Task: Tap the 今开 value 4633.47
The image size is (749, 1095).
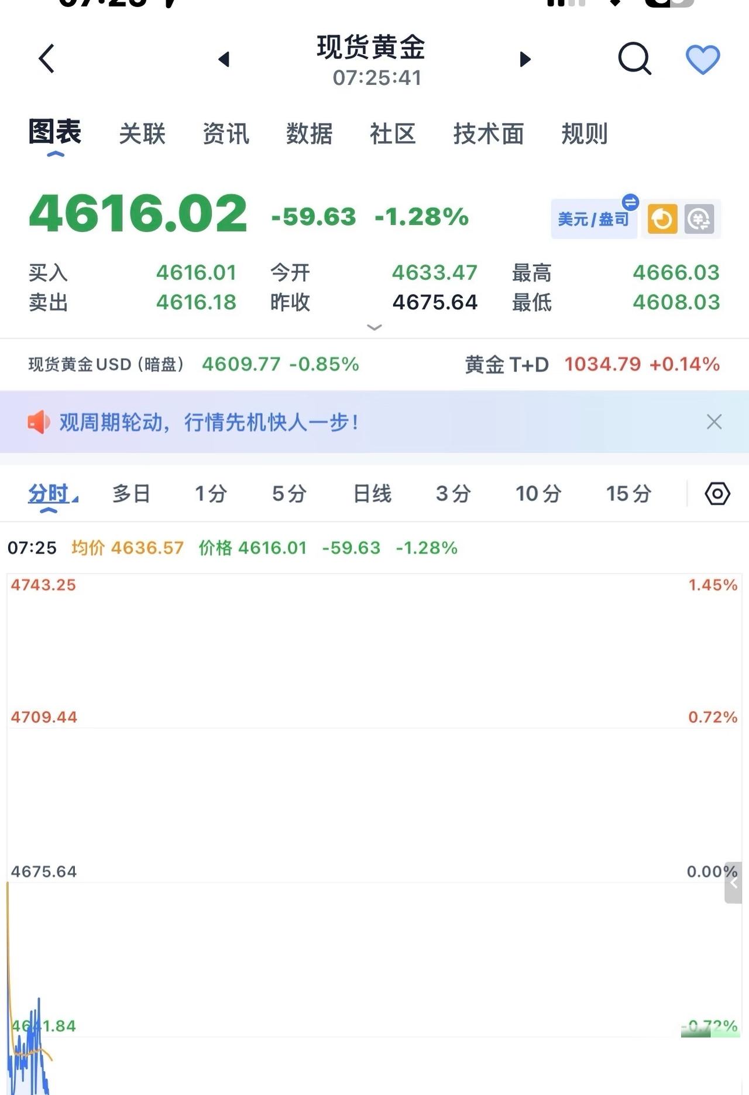Action: [435, 272]
